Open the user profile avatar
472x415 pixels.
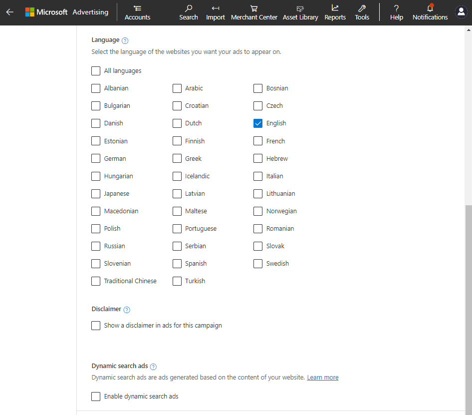(461, 12)
